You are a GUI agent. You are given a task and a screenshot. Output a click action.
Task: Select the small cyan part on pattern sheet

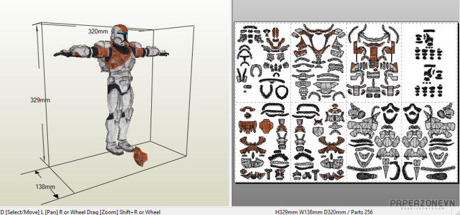(x=373, y=64)
